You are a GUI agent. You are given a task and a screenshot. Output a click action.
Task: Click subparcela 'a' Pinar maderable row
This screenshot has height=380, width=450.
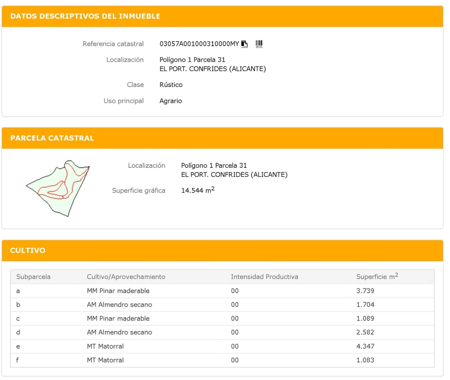[118, 291]
